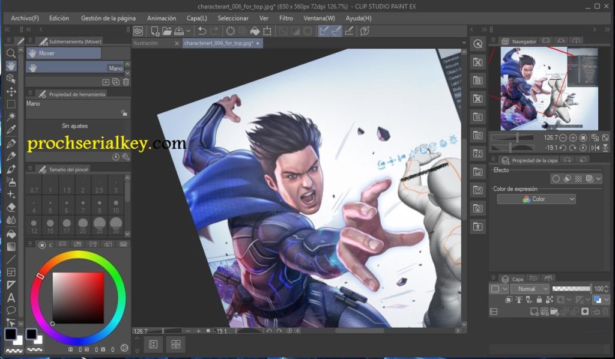
Task: Select the Zoom magnifier tool
Action: point(11,53)
